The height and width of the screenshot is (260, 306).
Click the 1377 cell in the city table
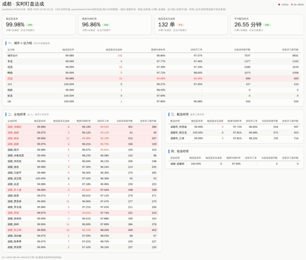coord(247,61)
